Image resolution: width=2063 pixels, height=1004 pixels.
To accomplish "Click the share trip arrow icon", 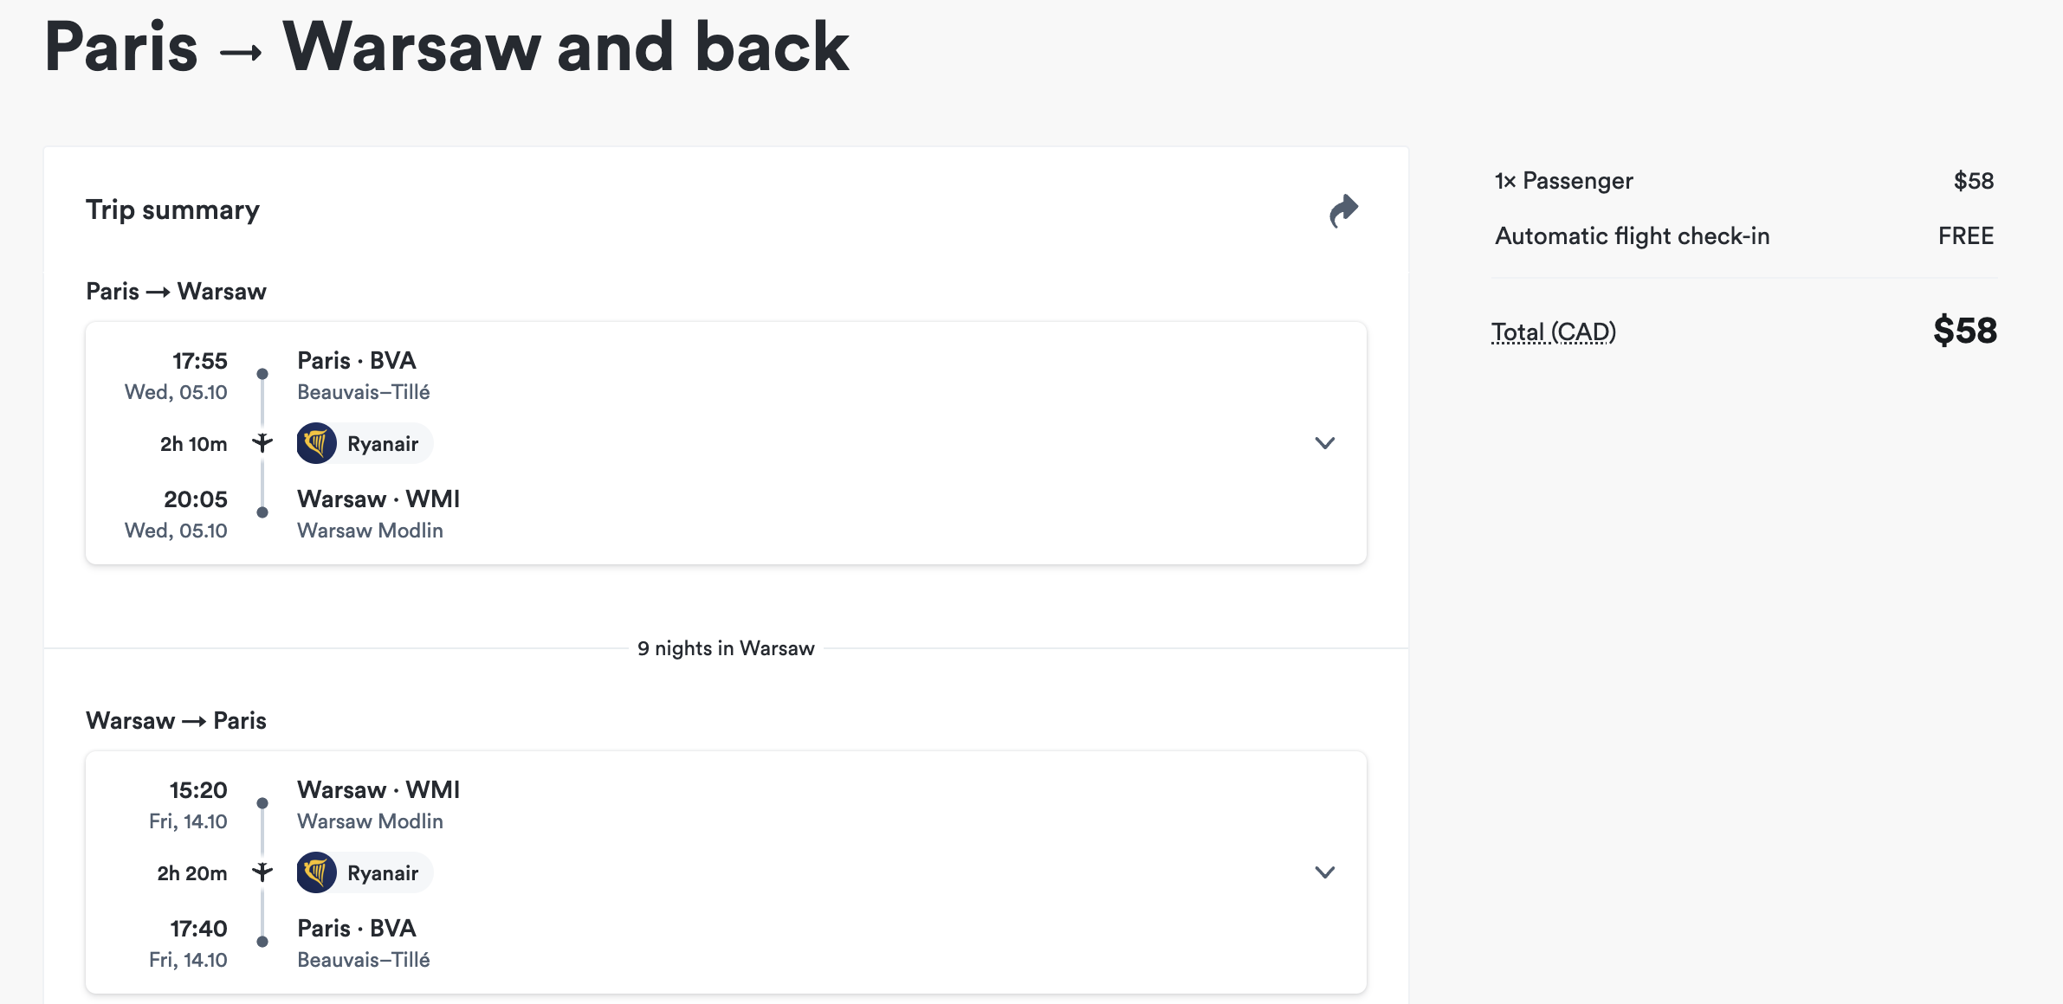I will pyautogui.click(x=1343, y=210).
